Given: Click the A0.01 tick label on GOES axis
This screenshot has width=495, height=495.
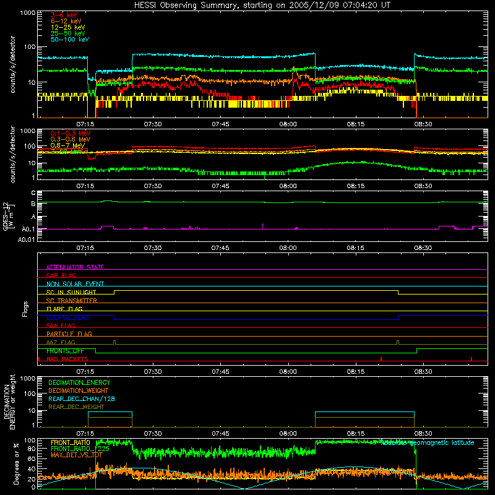Looking at the screenshot, I should click(x=26, y=239).
